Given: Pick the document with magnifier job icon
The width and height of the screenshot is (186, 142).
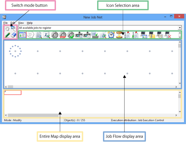Looking at the screenshot, I should coord(39,35).
